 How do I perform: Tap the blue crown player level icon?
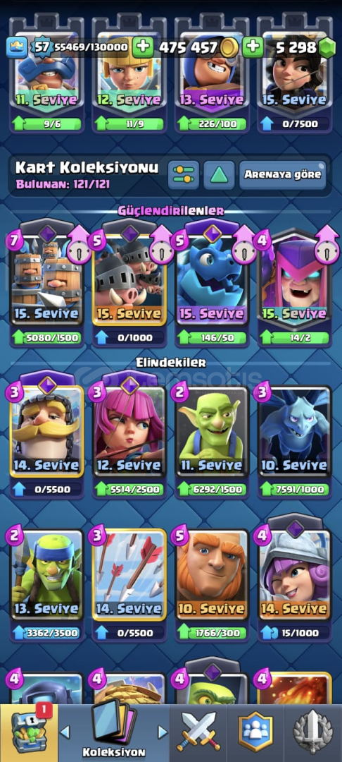[x=15, y=47]
